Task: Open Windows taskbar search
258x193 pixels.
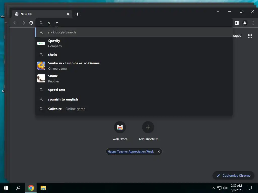Action: (x=18, y=188)
